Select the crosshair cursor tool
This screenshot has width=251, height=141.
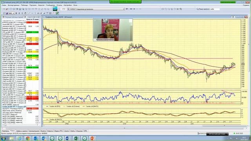coord(16,13)
